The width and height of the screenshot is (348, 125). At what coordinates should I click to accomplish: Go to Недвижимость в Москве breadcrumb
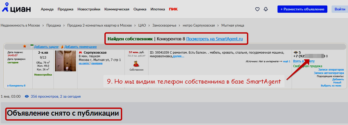coord(20,25)
